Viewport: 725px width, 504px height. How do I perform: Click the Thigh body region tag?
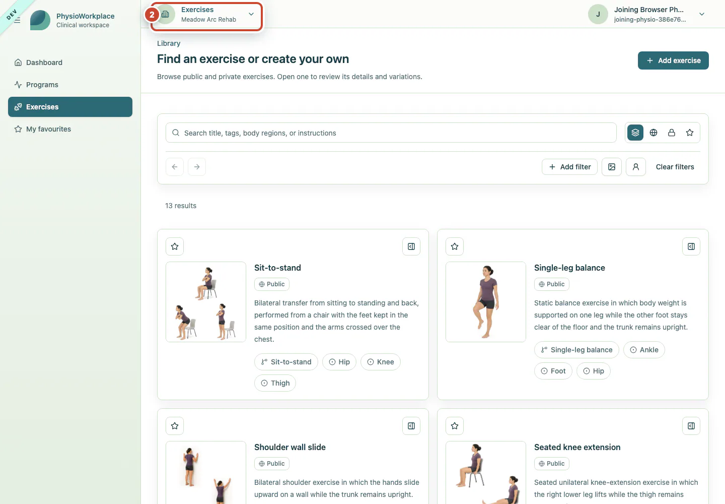coord(275,383)
